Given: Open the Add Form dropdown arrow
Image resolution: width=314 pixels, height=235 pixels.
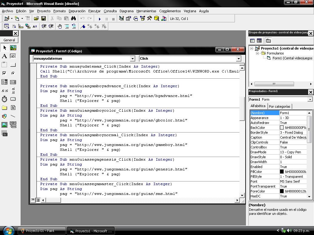Looking at the screenshot, I should pos(22,19).
